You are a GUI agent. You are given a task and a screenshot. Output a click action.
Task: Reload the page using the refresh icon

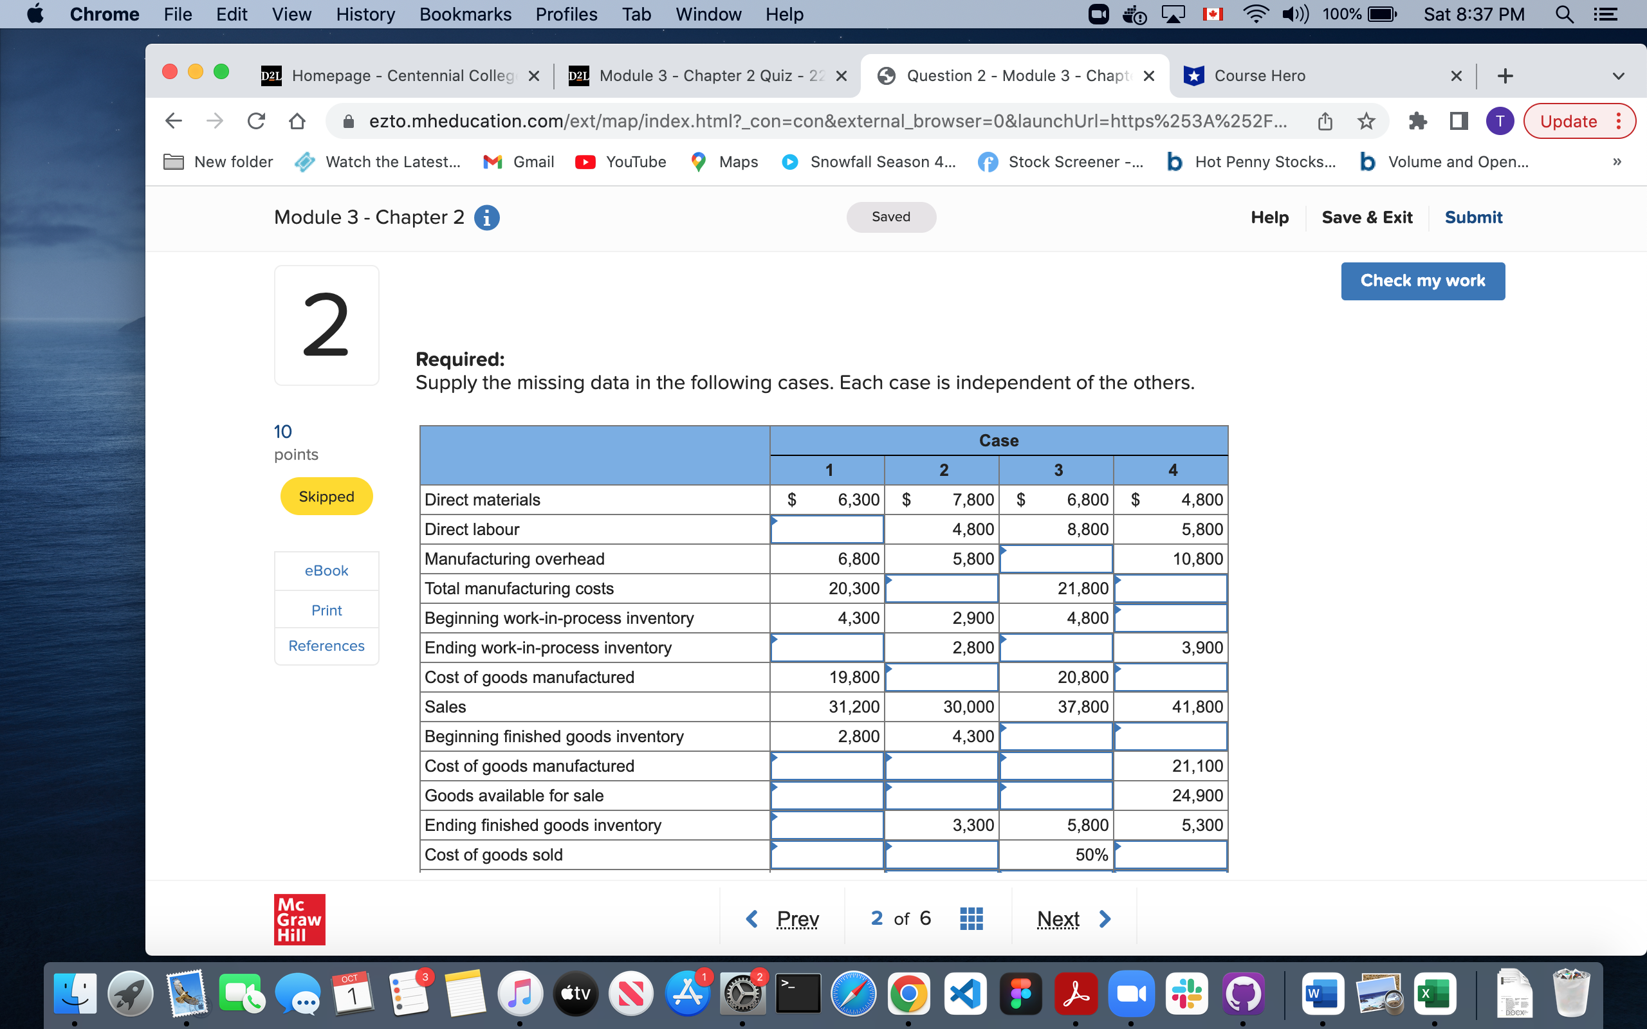click(x=256, y=121)
